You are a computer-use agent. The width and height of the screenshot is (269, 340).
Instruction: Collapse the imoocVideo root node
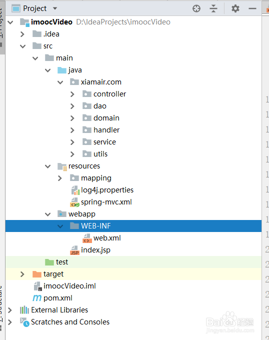pos(10,22)
